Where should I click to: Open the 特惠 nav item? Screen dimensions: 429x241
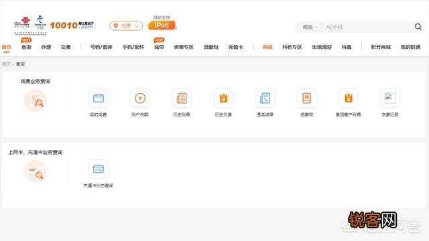(347, 47)
